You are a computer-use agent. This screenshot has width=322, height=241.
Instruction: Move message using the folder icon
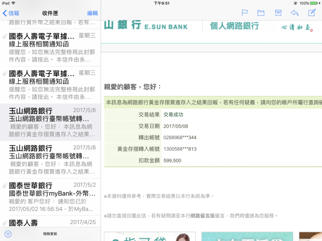click(261, 13)
